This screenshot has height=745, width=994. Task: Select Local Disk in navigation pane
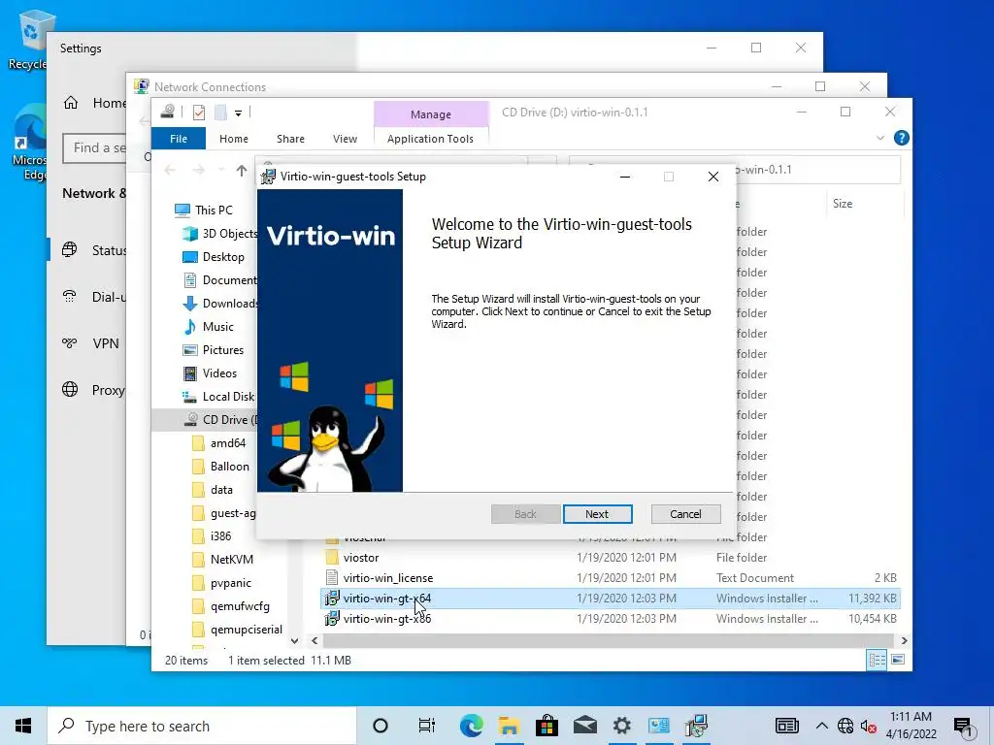(218, 397)
